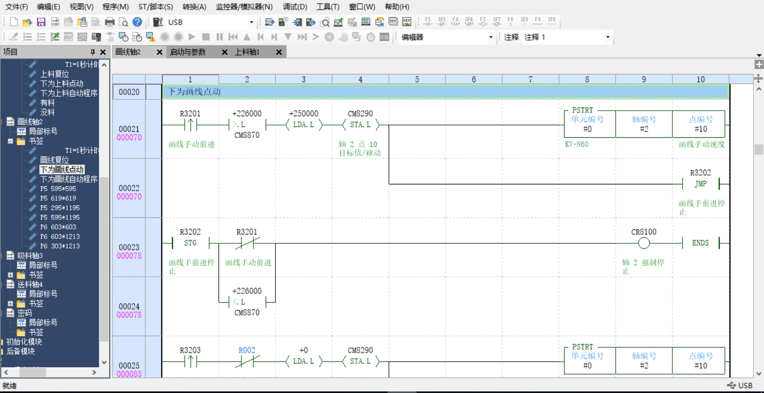Viewport: 764px width, 393px height.
Task: Open the 编辑器 mode dropdown
Action: (491, 37)
